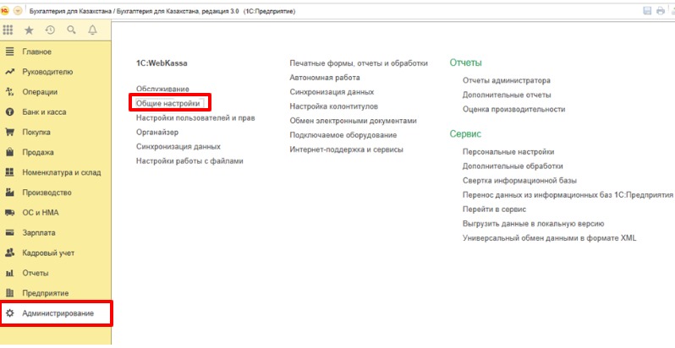
Task: Open Дополнительные обработки link
Action: tap(513, 166)
